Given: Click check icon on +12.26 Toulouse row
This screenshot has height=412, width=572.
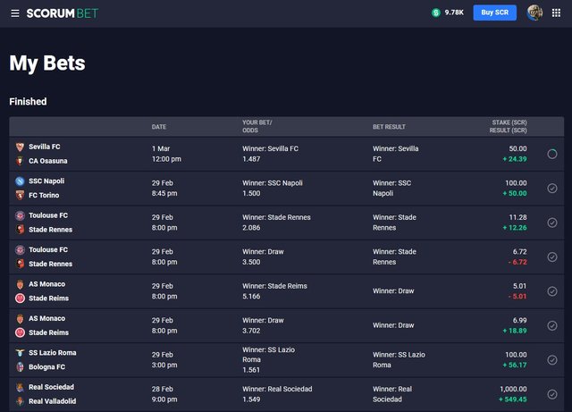Looking at the screenshot, I should 552,223.
